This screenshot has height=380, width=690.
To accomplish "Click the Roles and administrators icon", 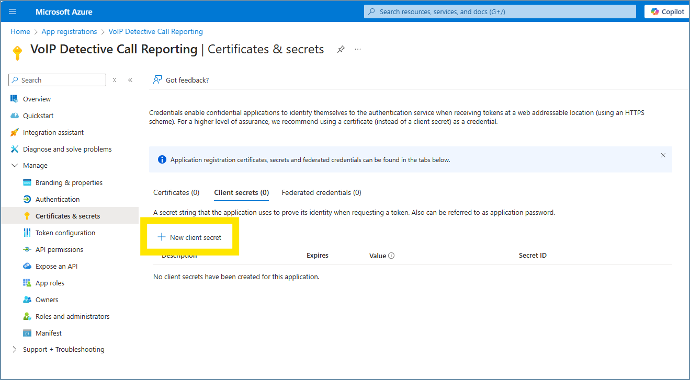I will pyautogui.click(x=27, y=316).
